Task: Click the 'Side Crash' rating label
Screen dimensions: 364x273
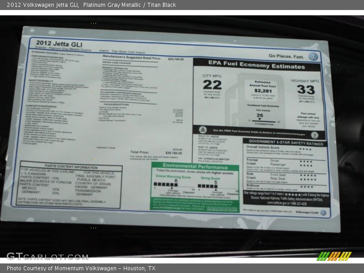Action: 251,176
